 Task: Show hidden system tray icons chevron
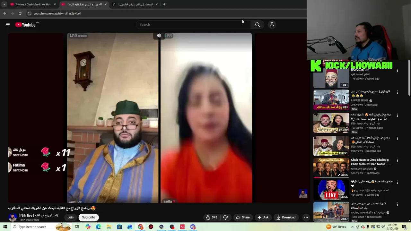pos(352,227)
